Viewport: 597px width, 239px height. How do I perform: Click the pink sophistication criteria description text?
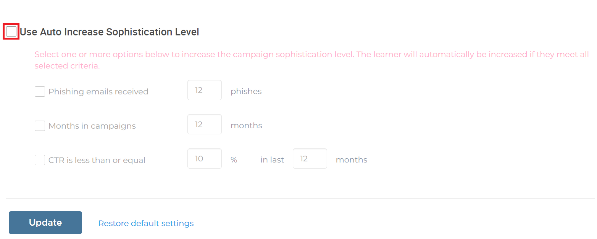tap(311, 60)
